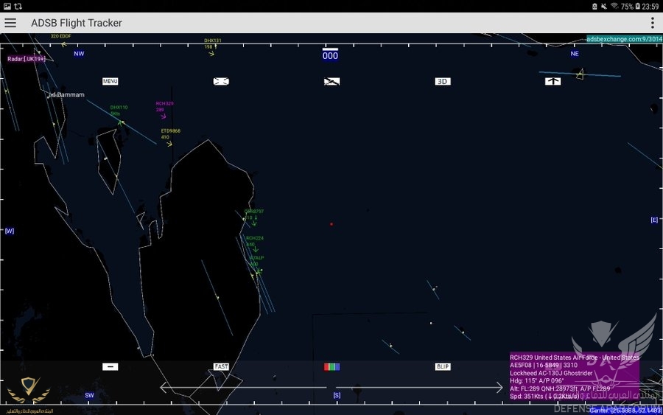Select the magenta RCH329 aircraft

(164, 116)
